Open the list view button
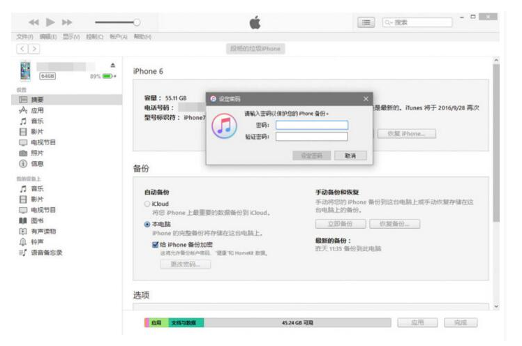 [x=366, y=22]
